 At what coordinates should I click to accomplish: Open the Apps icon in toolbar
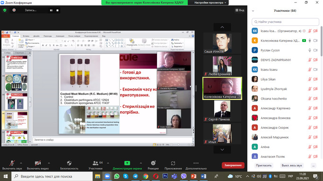click(x=173, y=163)
